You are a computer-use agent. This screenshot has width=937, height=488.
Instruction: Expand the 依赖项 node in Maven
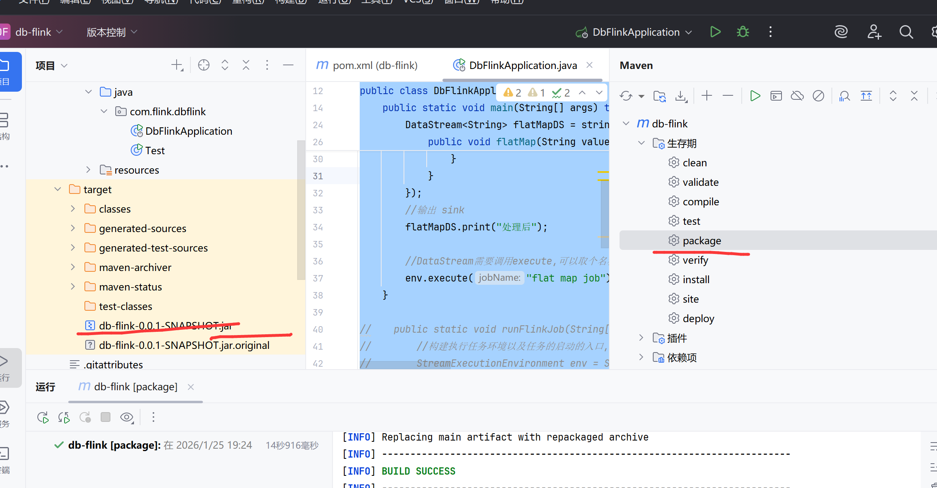pos(641,357)
